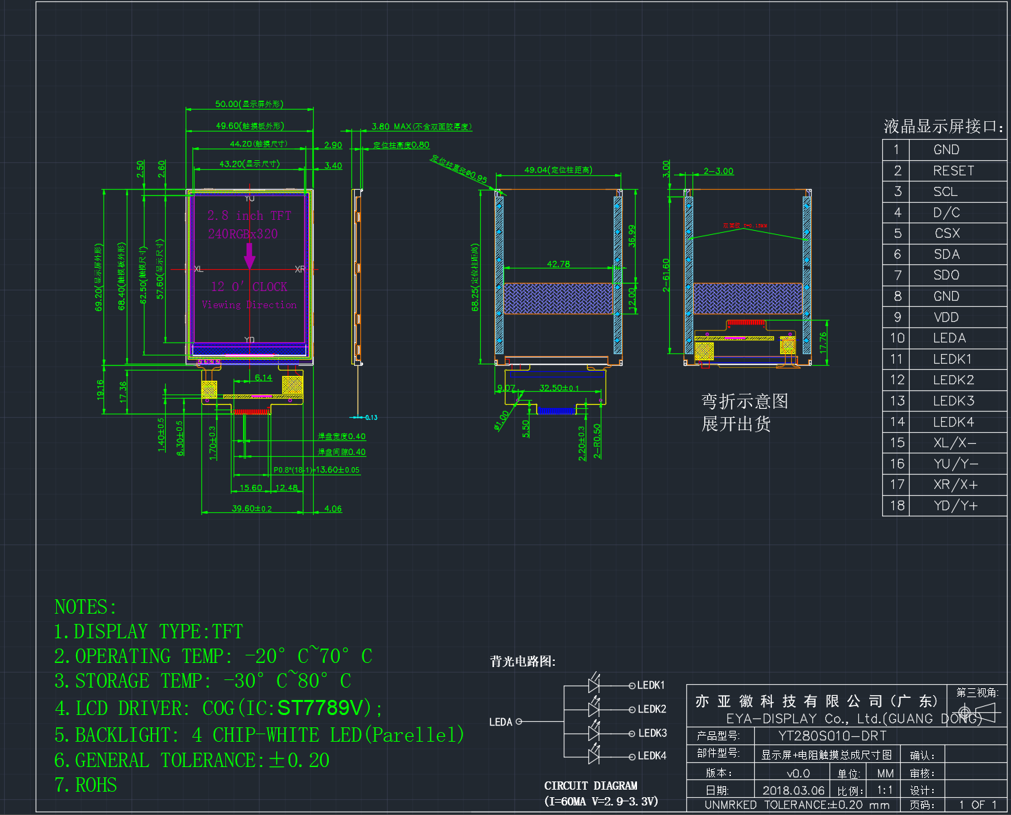Select LEDK4 in the pin table
Viewport: 1011px width, 815px height.
click(953, 422)
